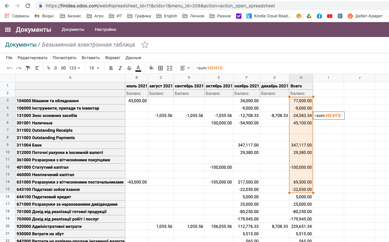The width and height of the screenshot is (389, 242).
Task: Click browser forward arrow
Action: coord(17,6)
